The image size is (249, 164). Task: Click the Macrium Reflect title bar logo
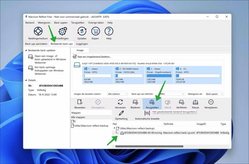point(26,17)
